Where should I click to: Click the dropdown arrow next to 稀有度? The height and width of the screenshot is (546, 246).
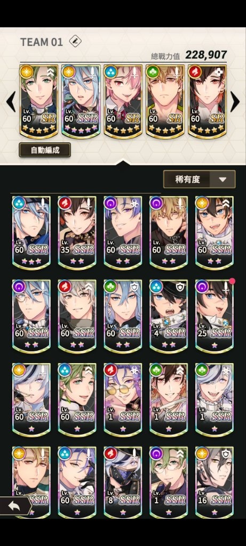tap(223, 179)
